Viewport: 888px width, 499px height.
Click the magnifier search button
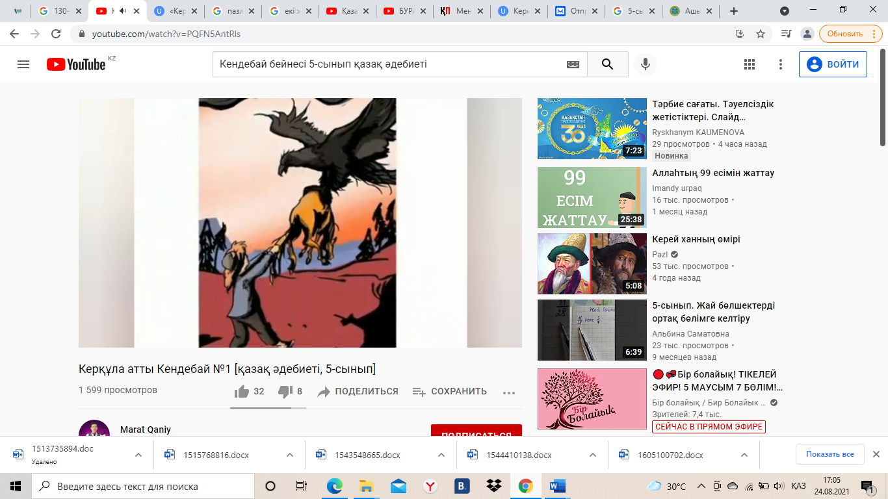(608, 64)
